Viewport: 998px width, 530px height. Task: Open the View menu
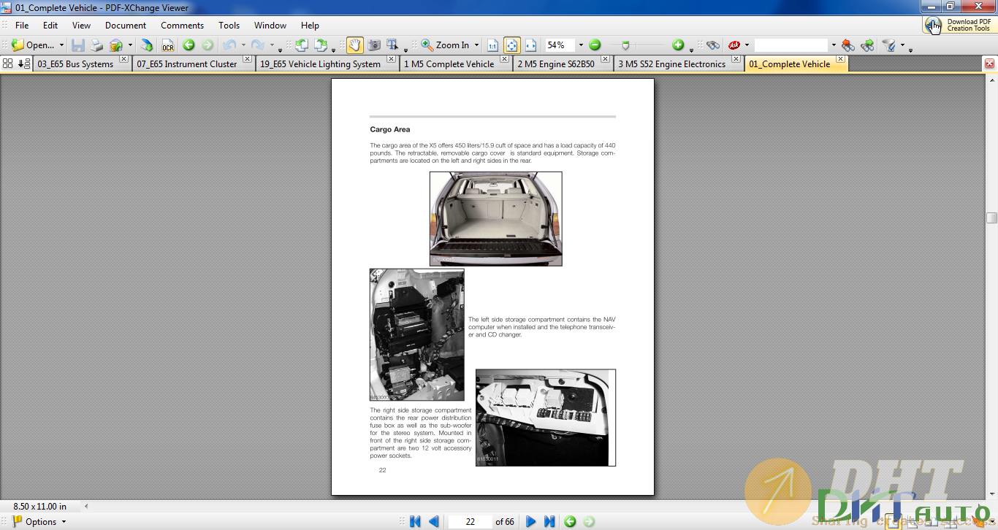tap(82, 26)
